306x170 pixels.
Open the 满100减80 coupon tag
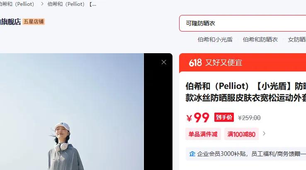click(241, 134)
